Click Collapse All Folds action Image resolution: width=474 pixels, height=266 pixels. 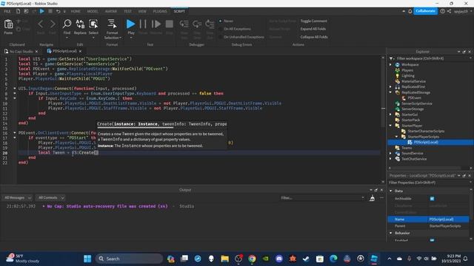click(x=314, y=37)
